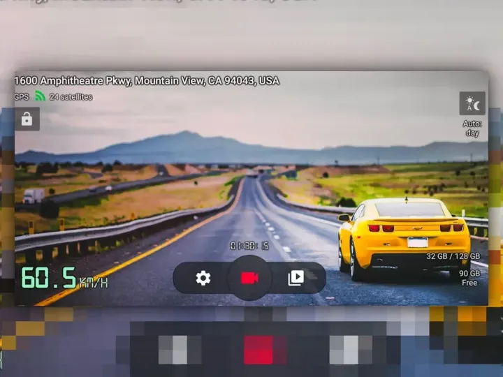Open the dashcam settings gear
Image resolution: width=503 pixels, height=377 pixels.
pos(203,278)
